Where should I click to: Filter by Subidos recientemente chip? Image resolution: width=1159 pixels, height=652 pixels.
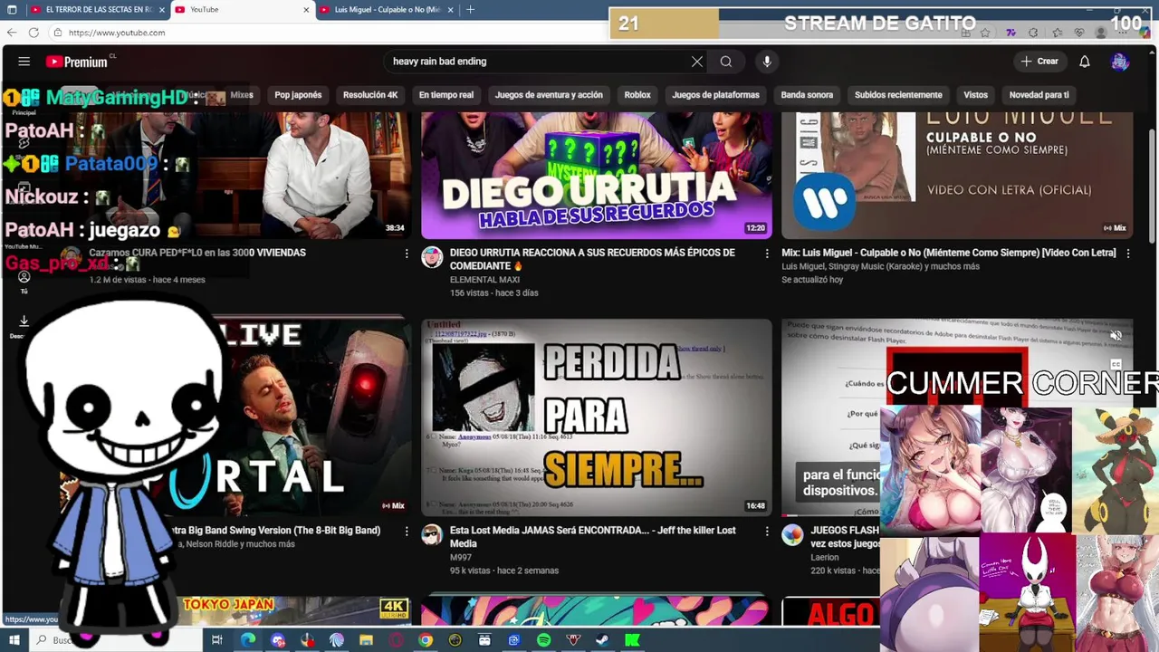[x=898, y=95]
